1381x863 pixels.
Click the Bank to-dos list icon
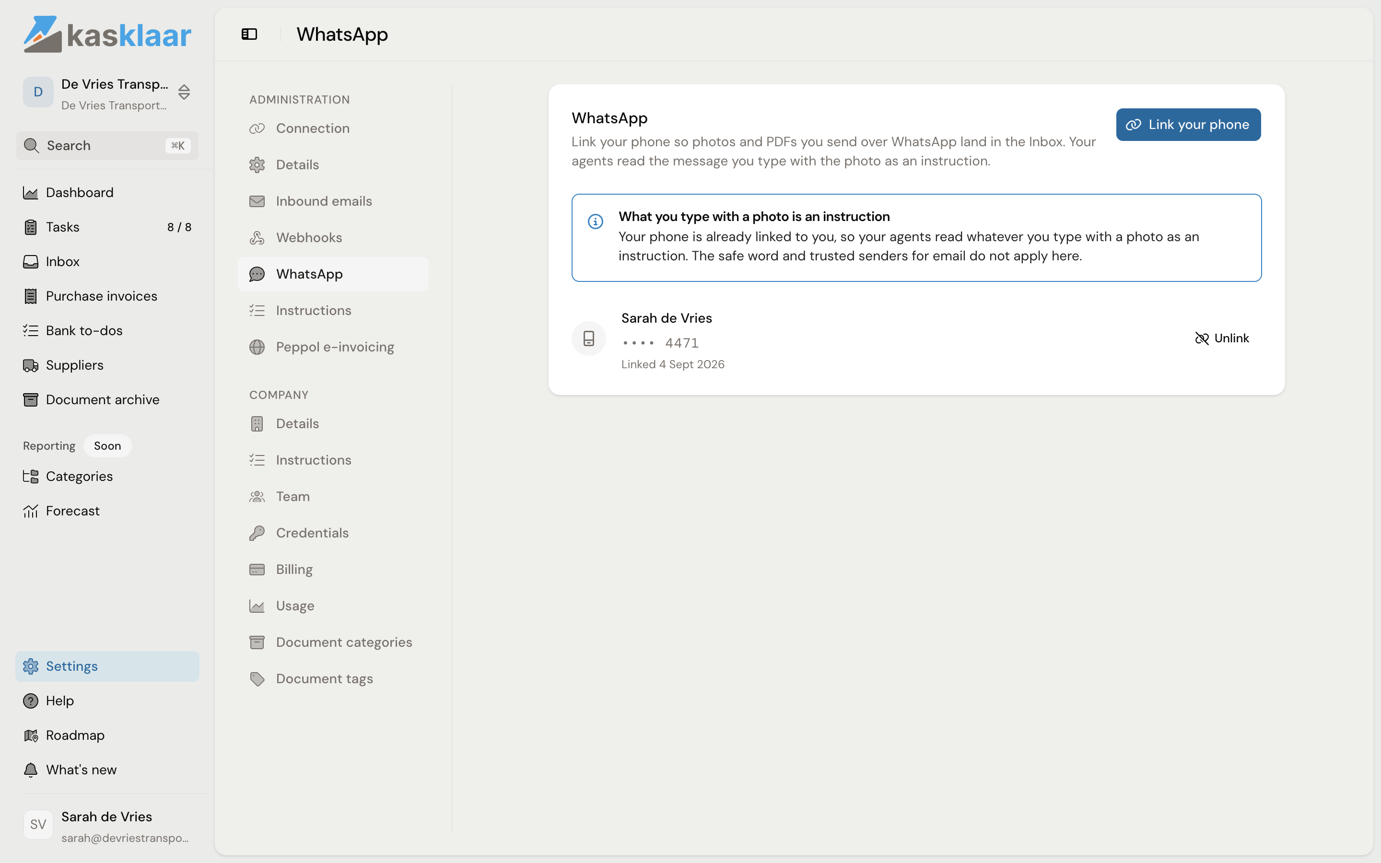(x=30, y=330)
